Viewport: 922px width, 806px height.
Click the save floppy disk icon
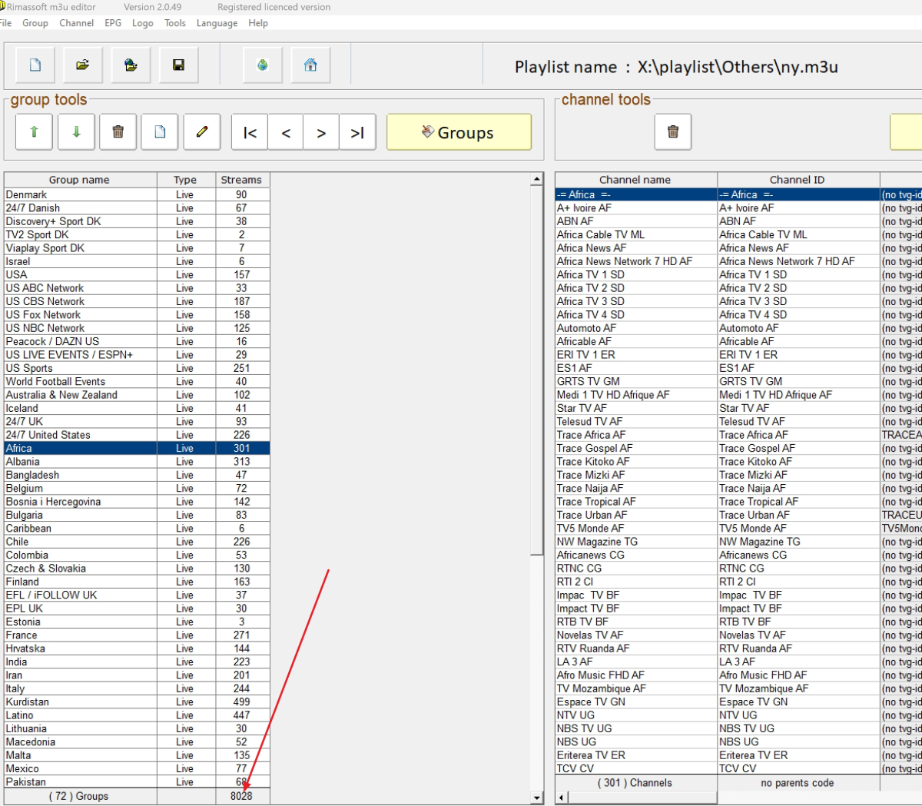click(x=178, y=65)
